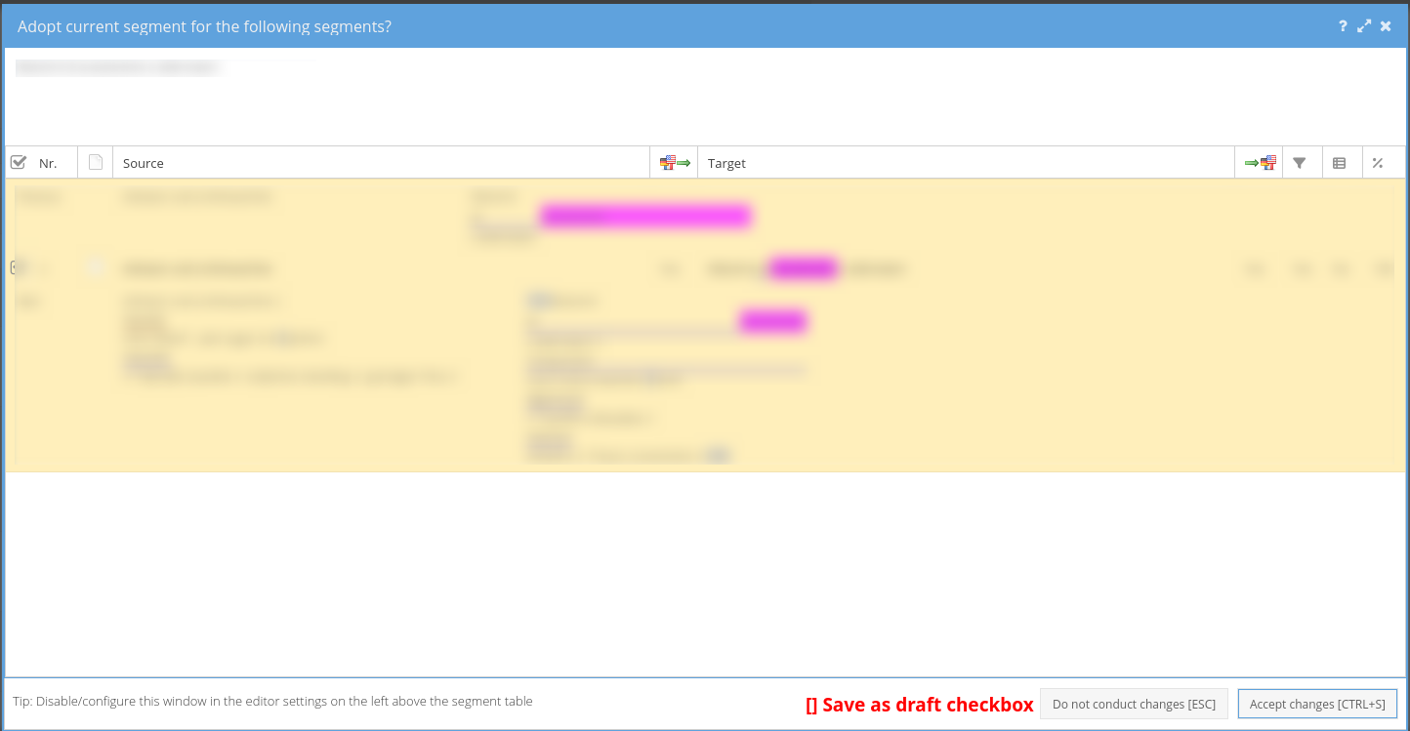Click the percent icon column header

tap(1378, 163)
